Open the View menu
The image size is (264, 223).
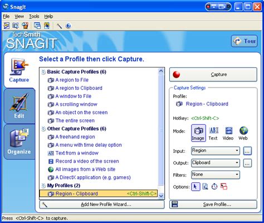pos(19,16)
